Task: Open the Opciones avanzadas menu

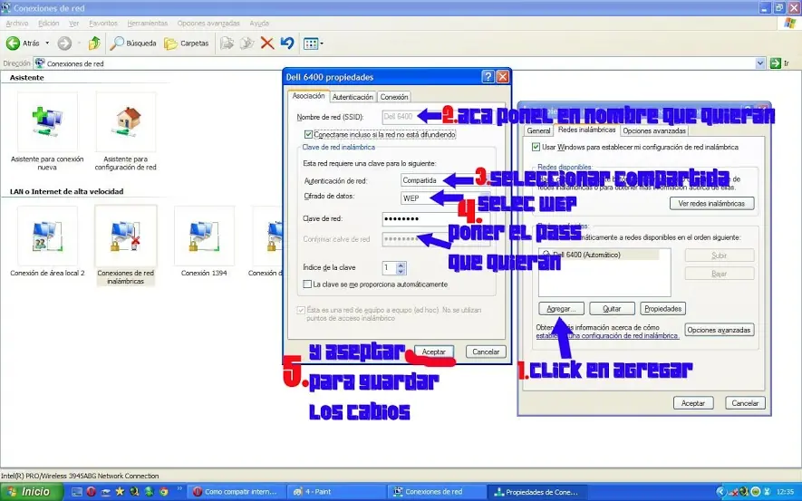Action: click(208, 24)
